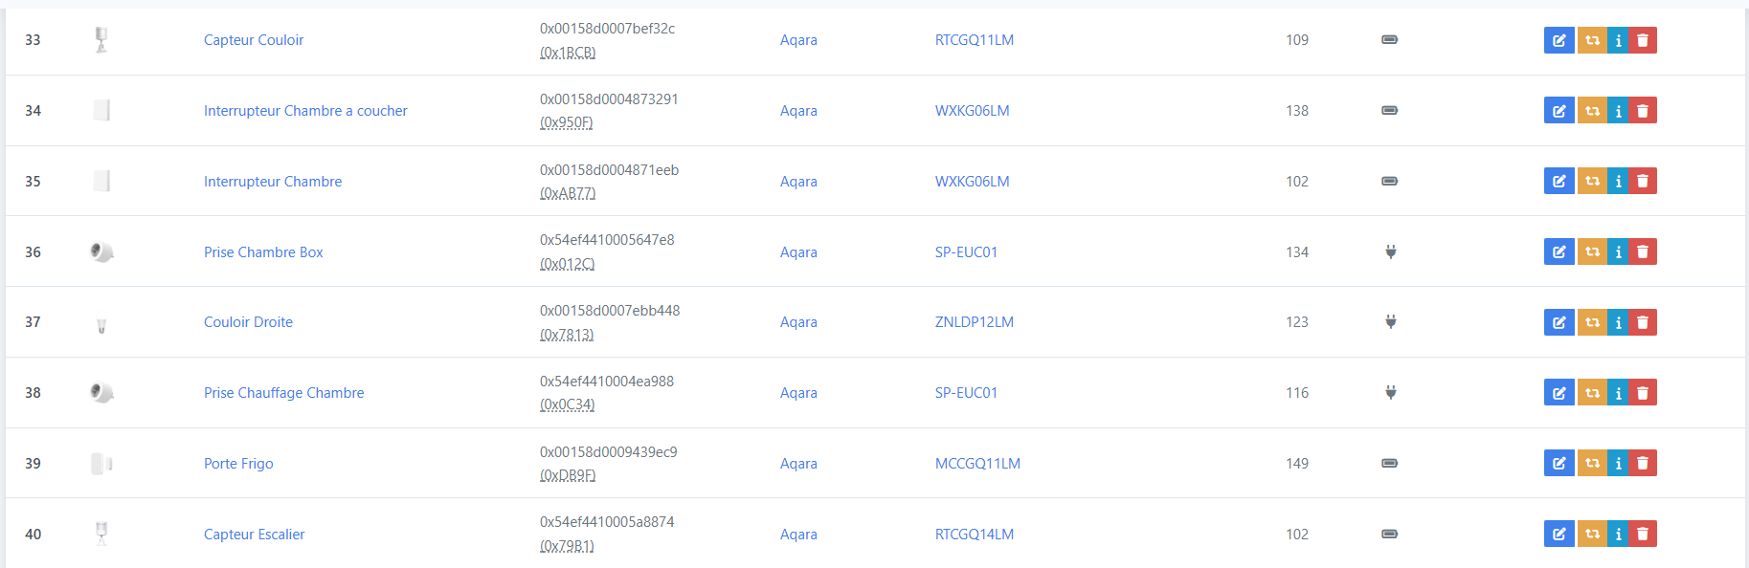Image resolution: width=1749 pixels, height=568 pixels.
Task: Click the Porte Frigo device picture
Action: (x=101, y=464)
